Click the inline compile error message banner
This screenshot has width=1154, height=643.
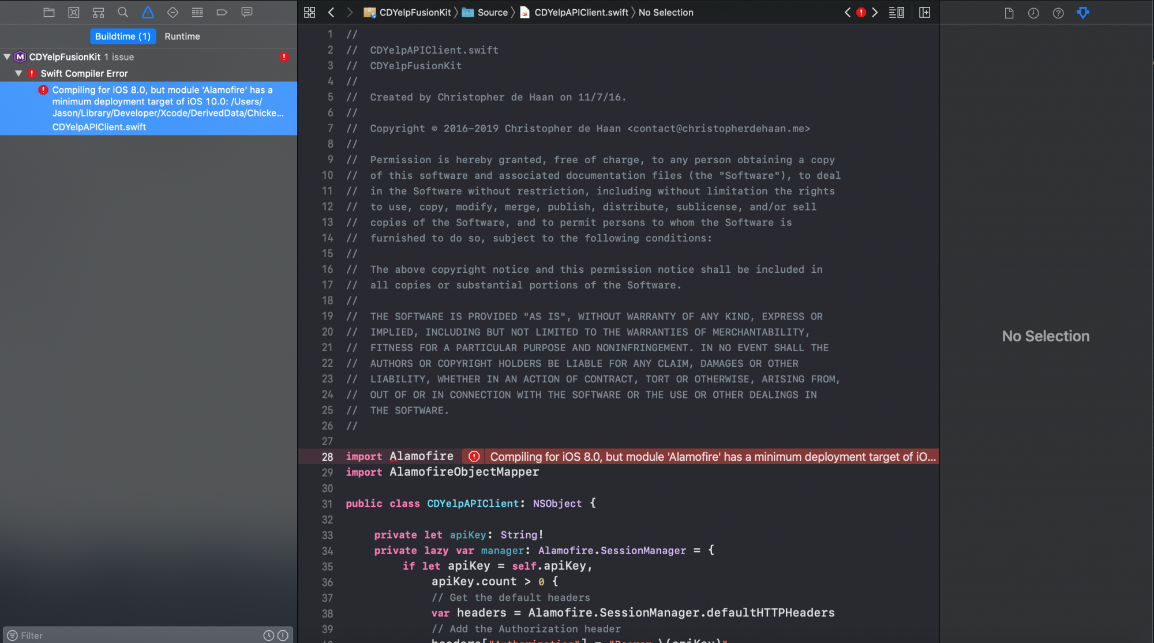tap(713, 457)
